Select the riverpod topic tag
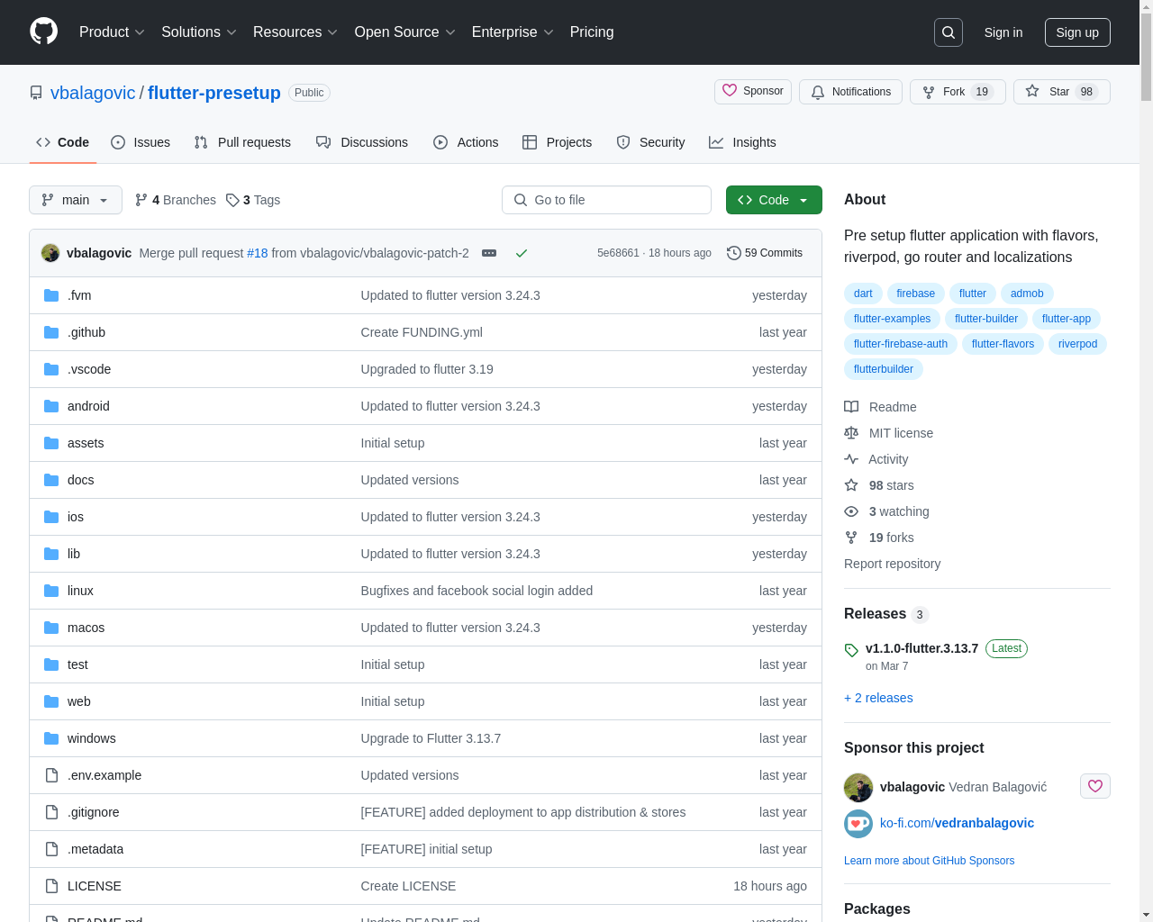Viewport: 1153px width, 922px height. (x=1077, y=344)
